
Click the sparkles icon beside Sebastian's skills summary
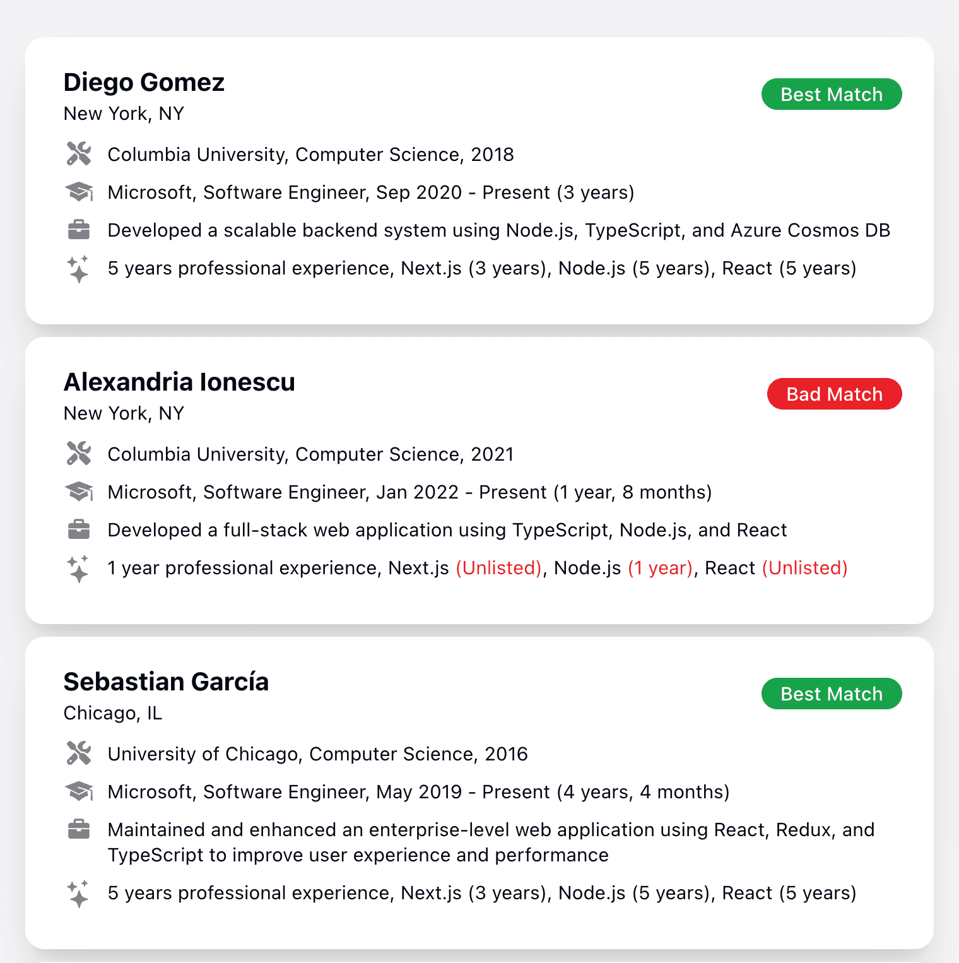click(78, 892)
